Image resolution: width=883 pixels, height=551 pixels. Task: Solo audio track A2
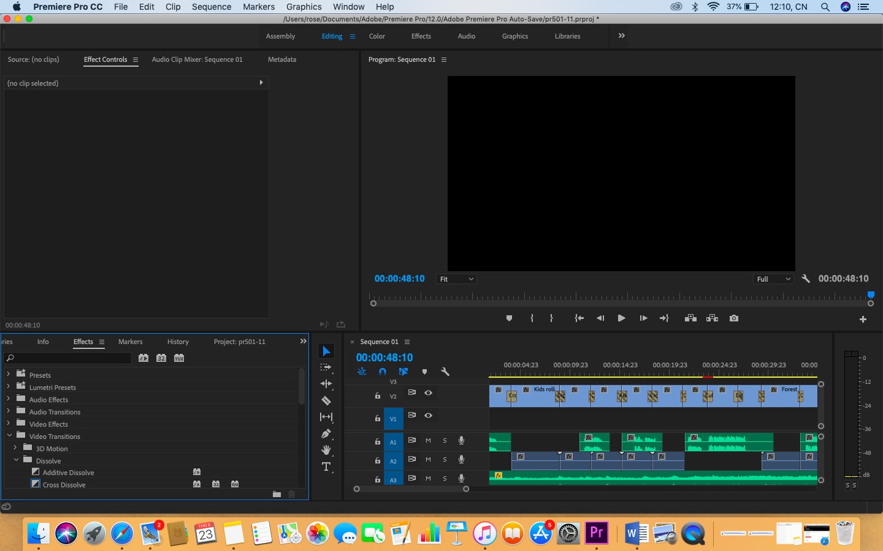tap(445, 460)
